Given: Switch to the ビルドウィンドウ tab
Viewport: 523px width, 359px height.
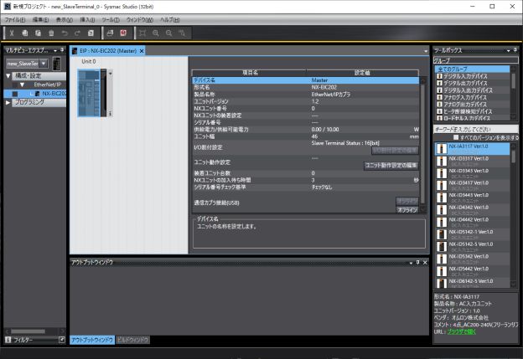Looking at the screenshot, I should click(132, 340).
